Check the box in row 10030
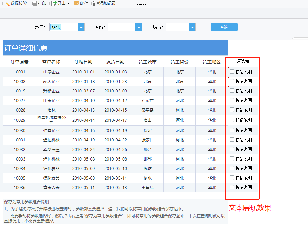 (x=232, y=130)
